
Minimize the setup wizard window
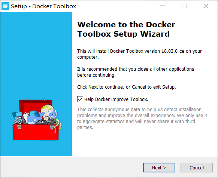pos(163,6)
